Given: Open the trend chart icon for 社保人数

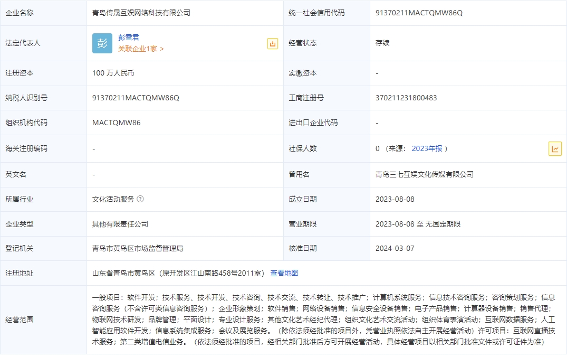Looking at the screenshot, I should coord(555,149).
